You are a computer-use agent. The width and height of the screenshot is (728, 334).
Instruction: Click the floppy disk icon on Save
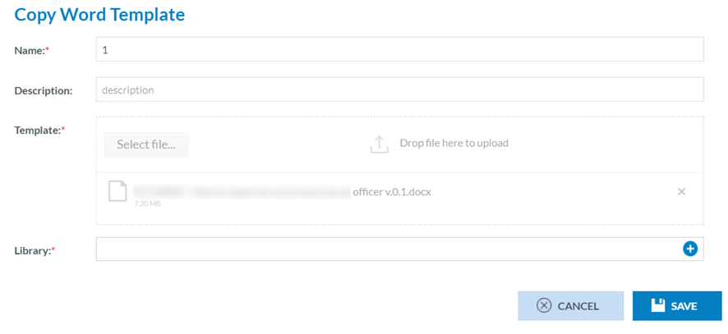[x=657, y=305]
